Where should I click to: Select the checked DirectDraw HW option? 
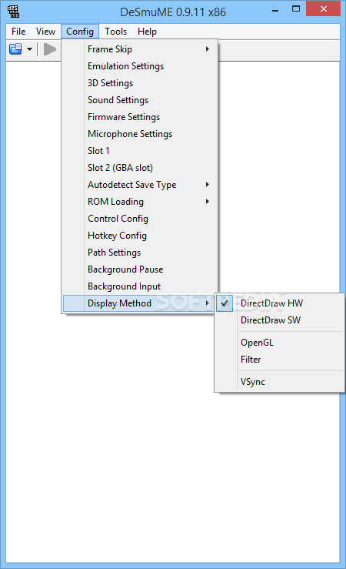[x=279, y=303]
